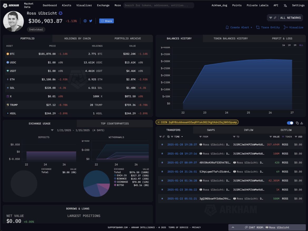Focus the token and address search field
This screenshot has width=308, height=231.
click(158, 6)
